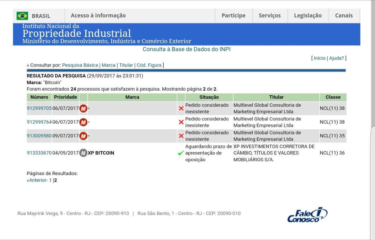
Task: Click the Situação column header
Action: click(209, 97)
